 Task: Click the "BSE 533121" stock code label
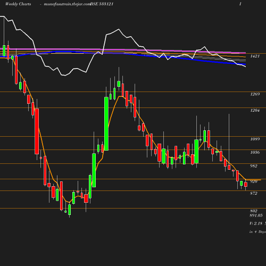click(x=102, y=4)
